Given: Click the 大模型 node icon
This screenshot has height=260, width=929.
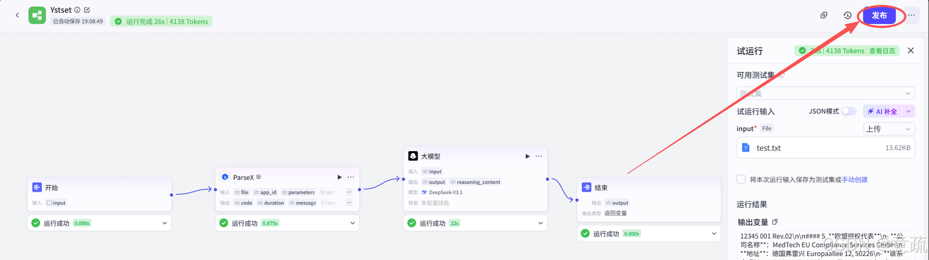Looking at the screenshot, I should tap(413, 156).
